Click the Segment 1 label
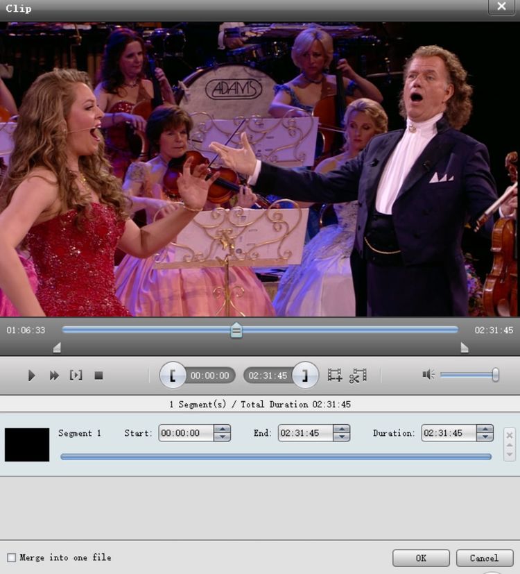 80,433
